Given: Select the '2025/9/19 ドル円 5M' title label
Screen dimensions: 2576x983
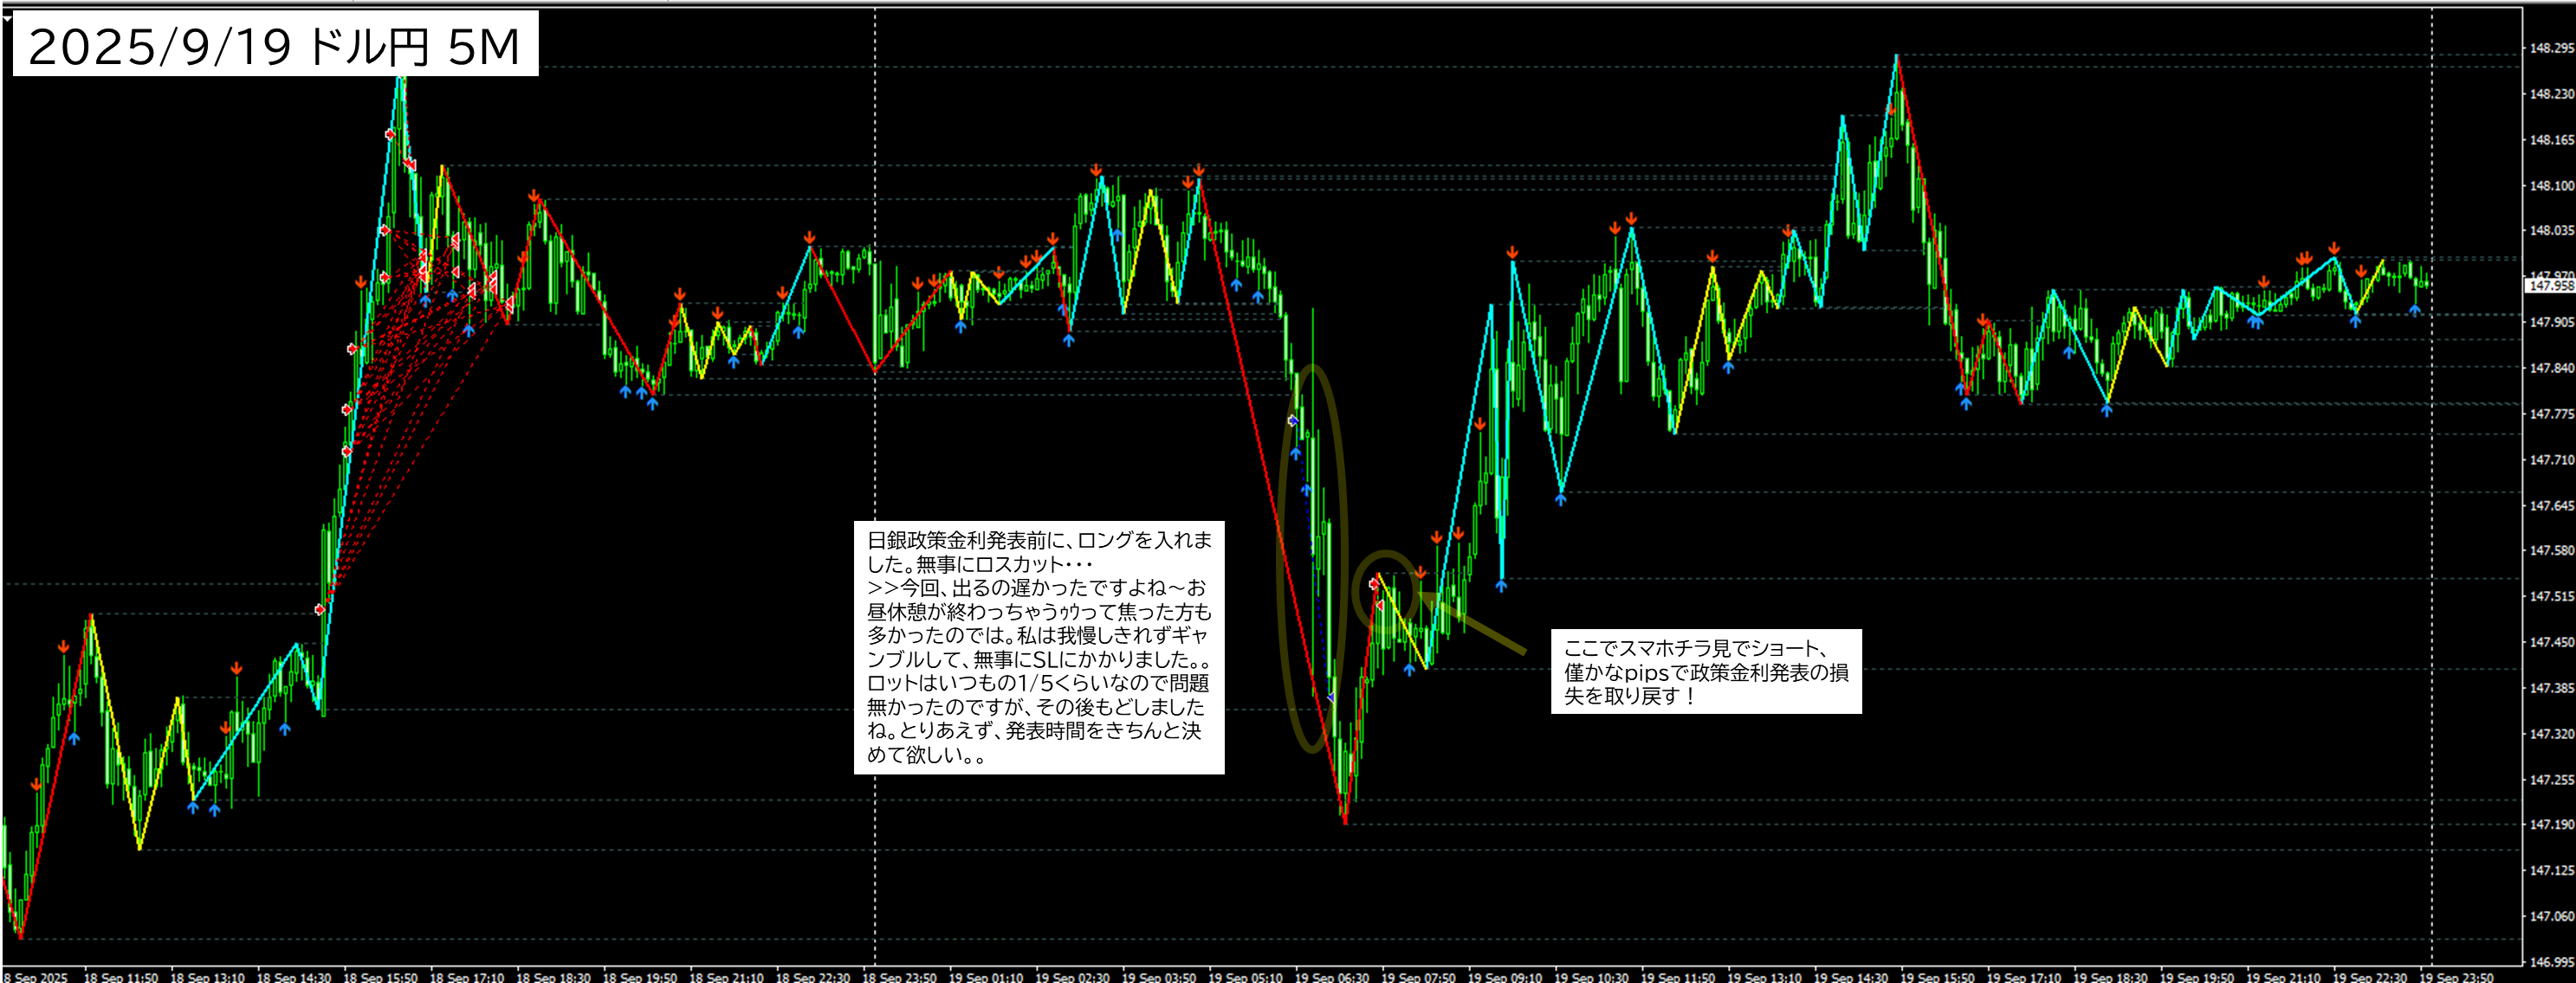Looking at the screenshot, I should click(x=275, y=46).
